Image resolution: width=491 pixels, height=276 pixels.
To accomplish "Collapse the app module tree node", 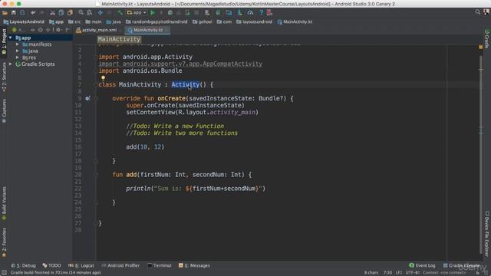I will 10,38.
